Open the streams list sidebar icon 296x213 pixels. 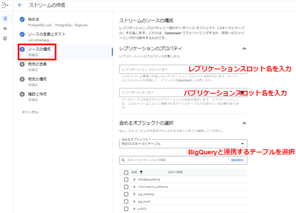tap(5, 18)
